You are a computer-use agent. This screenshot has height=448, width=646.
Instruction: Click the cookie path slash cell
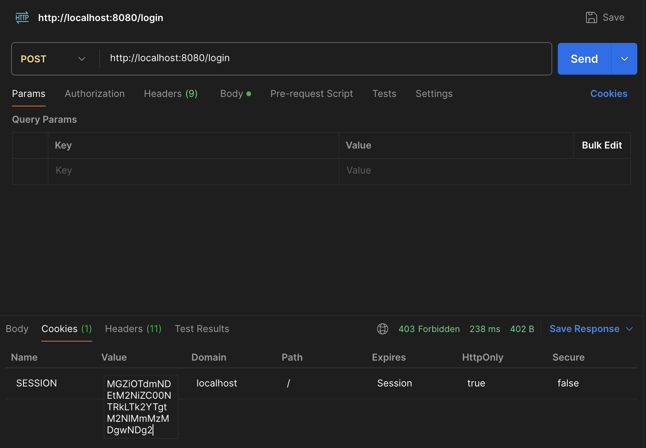pos(288,383)
